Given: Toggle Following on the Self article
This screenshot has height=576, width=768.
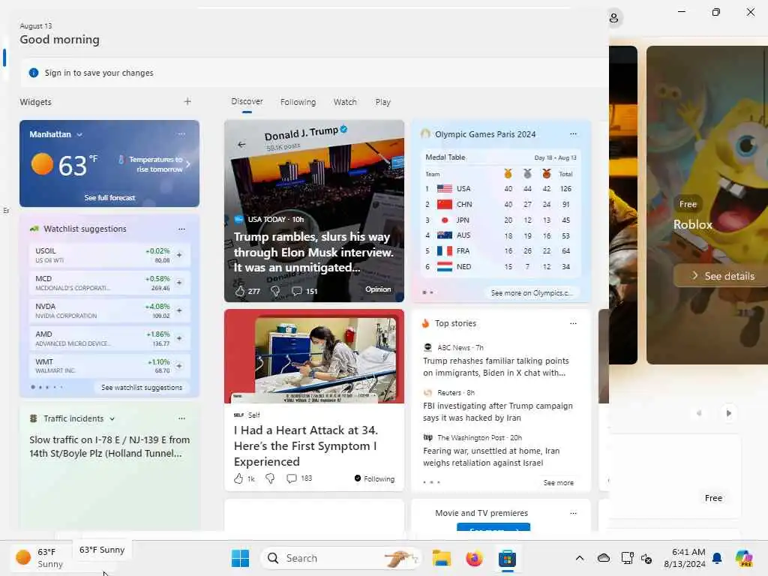Looking at the screenshot, I should coord(374,478).
